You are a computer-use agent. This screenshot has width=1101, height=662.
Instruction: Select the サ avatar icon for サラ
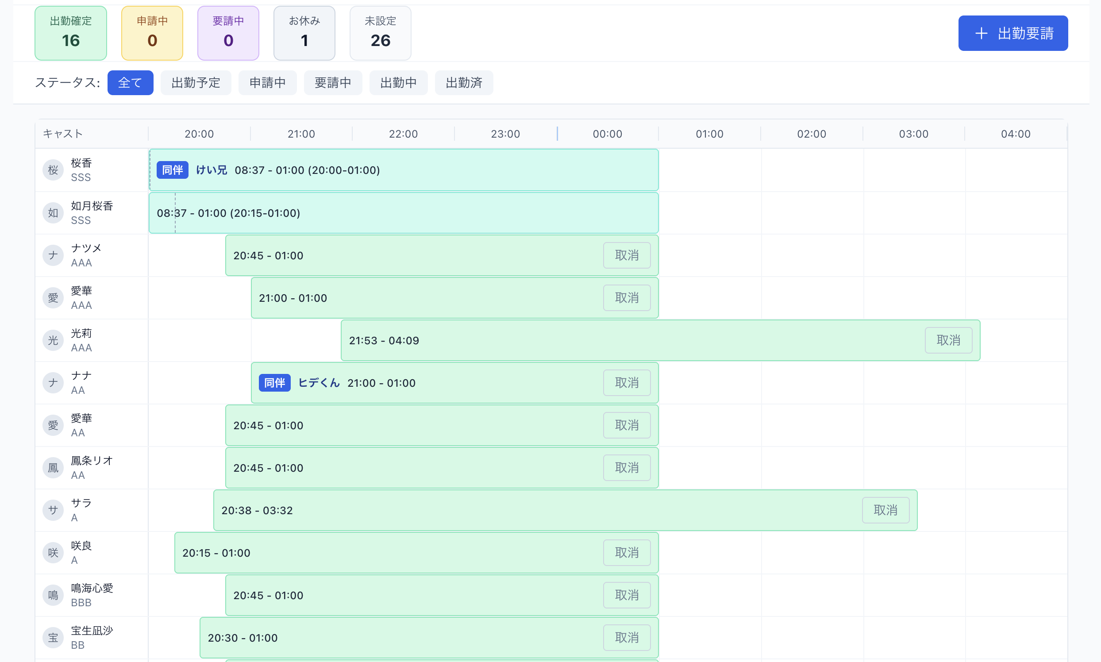[x=53, y=510]
